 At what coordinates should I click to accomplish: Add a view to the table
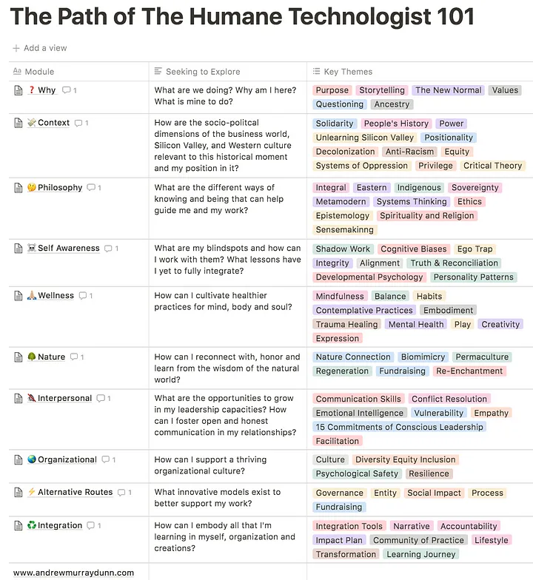coord(40,48)
